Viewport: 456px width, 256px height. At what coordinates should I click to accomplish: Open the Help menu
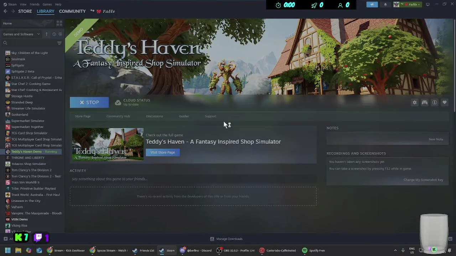click(58, 4)
